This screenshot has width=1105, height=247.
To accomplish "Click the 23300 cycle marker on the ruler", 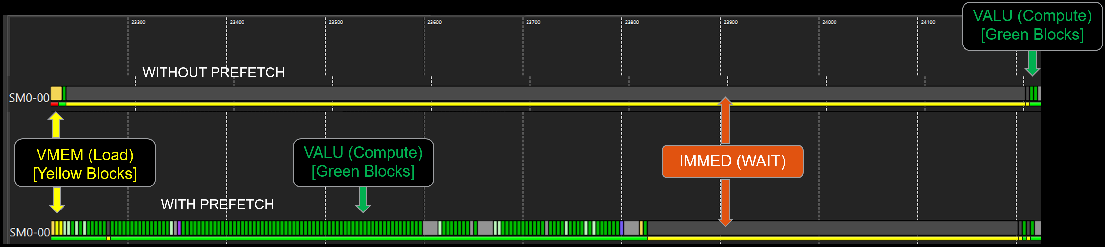I will 138,22.
